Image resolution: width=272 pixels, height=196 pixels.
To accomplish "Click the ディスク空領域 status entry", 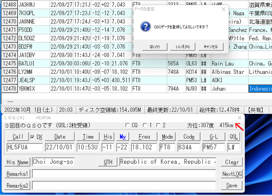I will 110,110.
